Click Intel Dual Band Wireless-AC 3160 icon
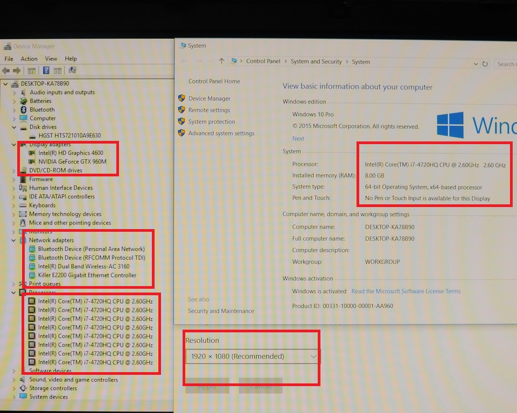Screen dimensions: 517x413 pyautogui.click(x=32, y=266)
